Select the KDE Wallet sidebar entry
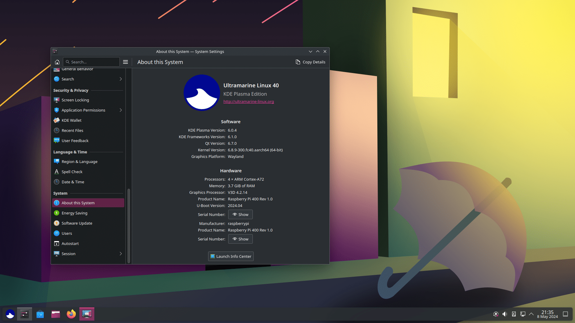575x323 pixels. [x=71, y=120]
